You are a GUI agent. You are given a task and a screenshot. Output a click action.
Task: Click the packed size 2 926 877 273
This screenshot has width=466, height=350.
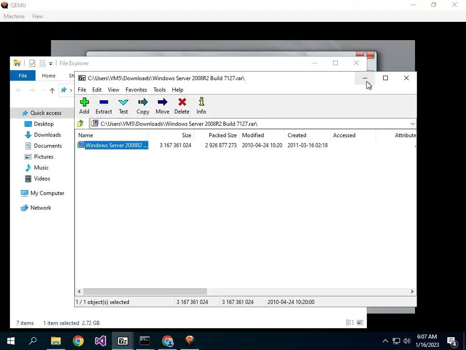[x=221, y=145]
